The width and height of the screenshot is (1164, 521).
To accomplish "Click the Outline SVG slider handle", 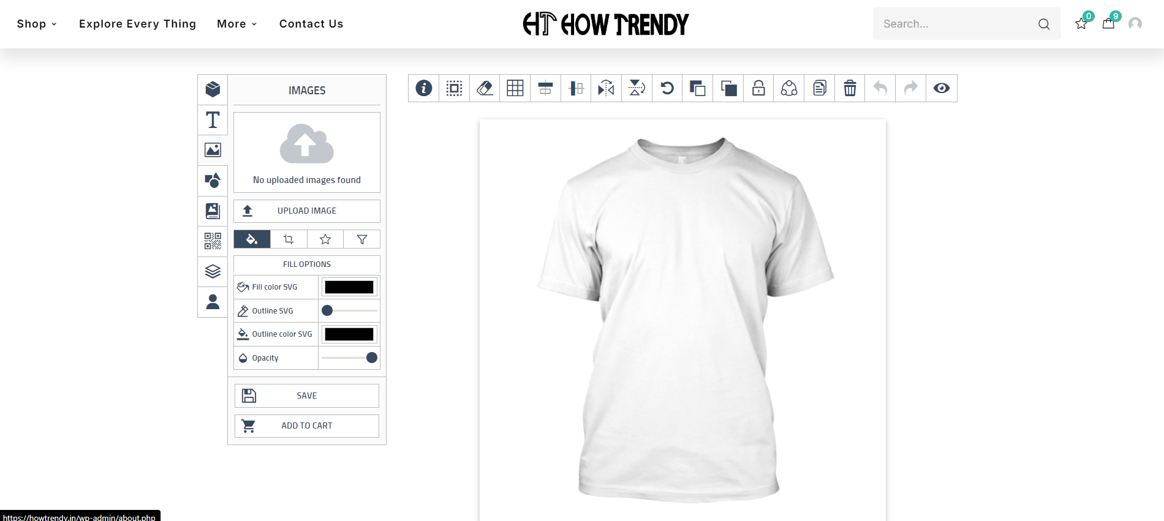I will (327, 310).
